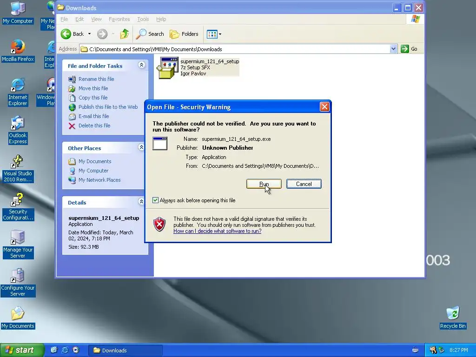476x357 pixels.
Task: Click Rename this file
Action: click(x=96, y=79)
